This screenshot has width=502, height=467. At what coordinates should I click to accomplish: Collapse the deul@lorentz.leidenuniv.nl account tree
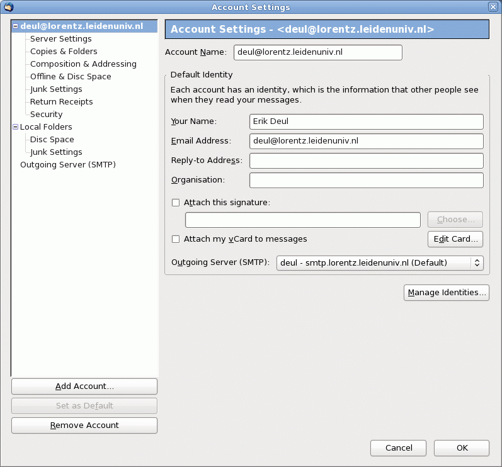click(15, 26)
